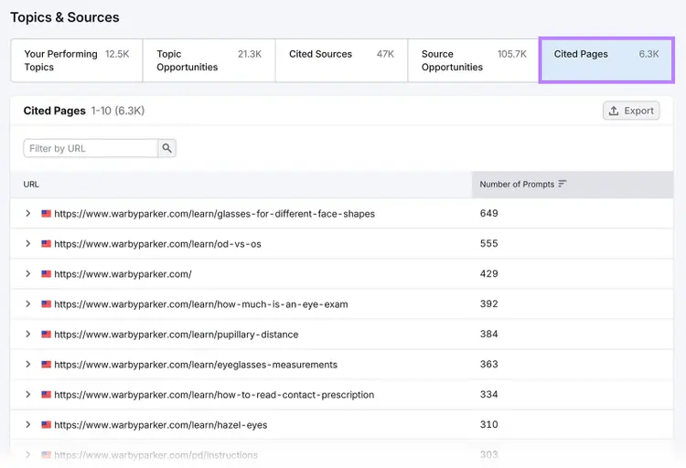Switch to Topic Opportunities tab
The width and height of the screenshot is (686, 468).
click(209, 60)
